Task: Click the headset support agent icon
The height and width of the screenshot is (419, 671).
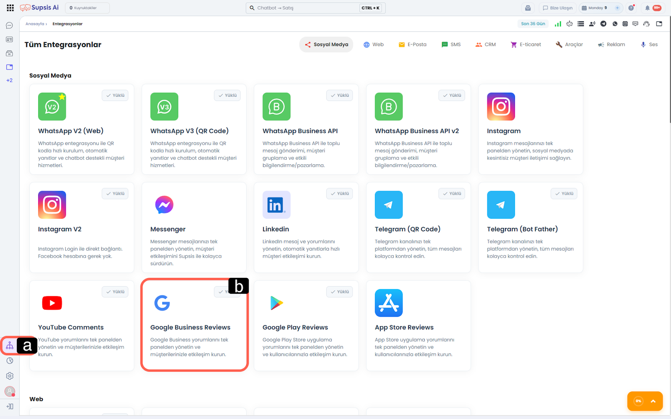Action: click(x=646, y=24)
